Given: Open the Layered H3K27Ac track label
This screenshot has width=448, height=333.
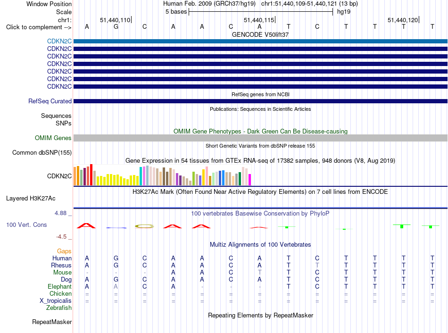Looking at the screenshot, I should [x=31, y=199].
